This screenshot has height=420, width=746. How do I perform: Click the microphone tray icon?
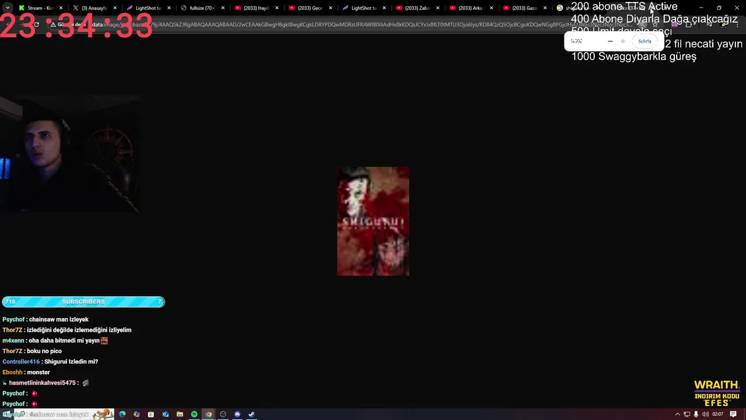(696, 414)
